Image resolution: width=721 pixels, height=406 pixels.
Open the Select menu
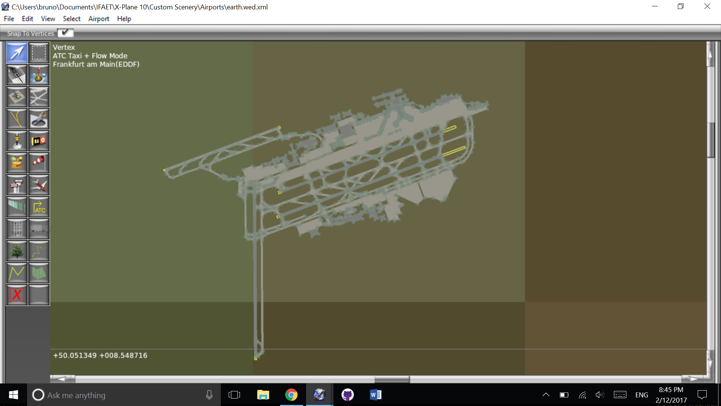point(71,19)
